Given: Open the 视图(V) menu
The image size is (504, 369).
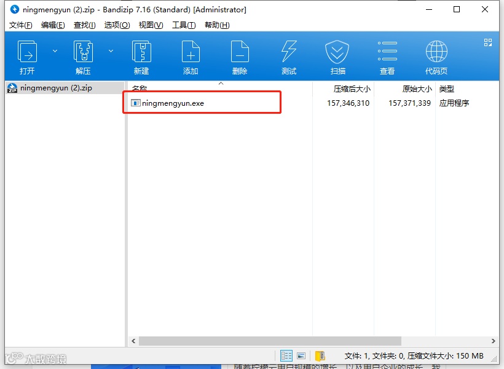Looking at the screenshot, I should (x=151, y=25).
